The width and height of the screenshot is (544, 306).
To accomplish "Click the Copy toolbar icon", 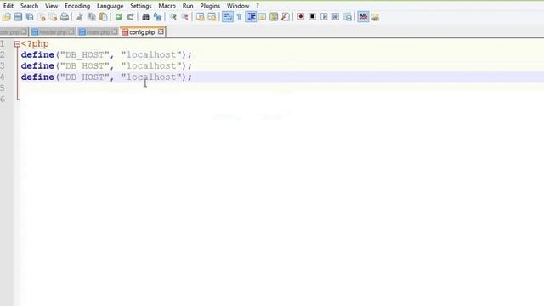I will coord(92,17).
